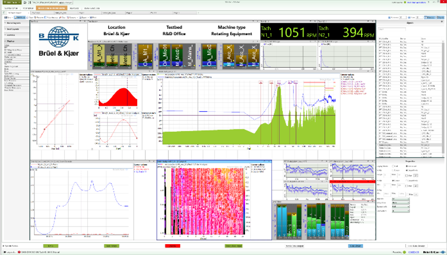Collapse the Displays section in the left sidebar
The image size is (447, 255).
click(x=16, y=41)
